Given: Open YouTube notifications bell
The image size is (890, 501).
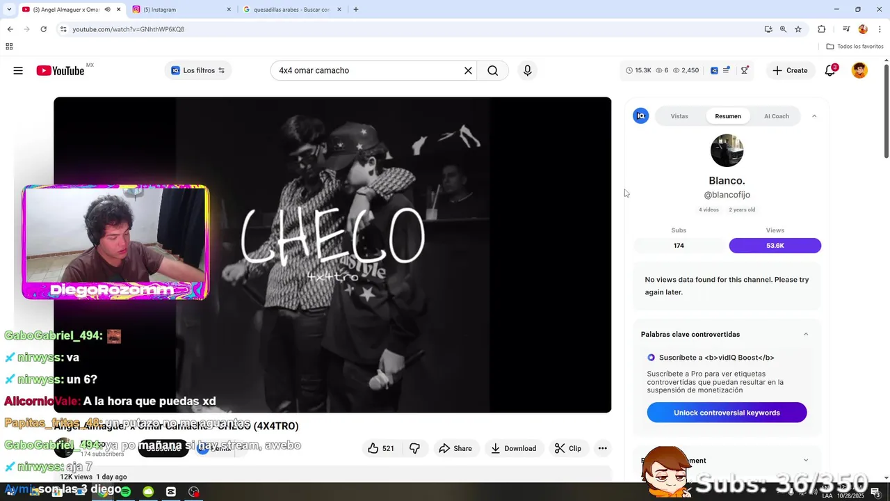Looking at the screenshot, I should coord(830,70).
